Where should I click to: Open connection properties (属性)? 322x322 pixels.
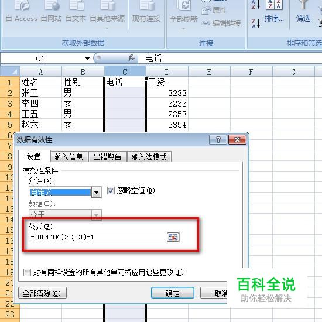tap(214, 11)
